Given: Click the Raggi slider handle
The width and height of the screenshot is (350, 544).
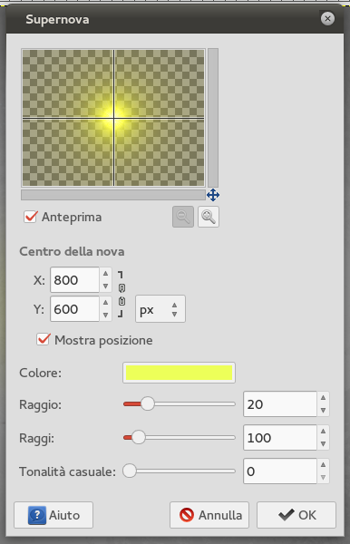Looking at the screenshot, I should pyautogui.click(x=139, y=438).
